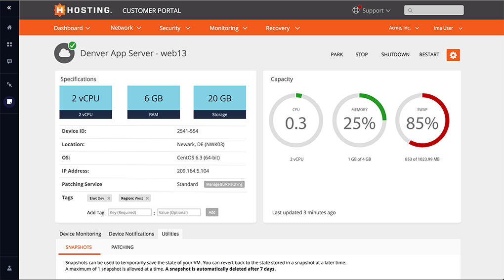Collapse the left sidebar with double-chevron icon
Screen dimensions: 504x280
9,8
